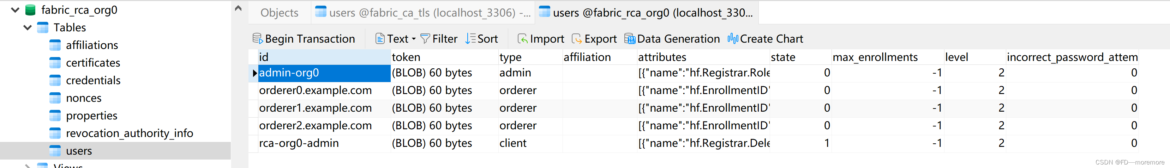This screenshot has height=168, width=1170.
Task: Select the nonces table in tree
Action: [84, 98]
